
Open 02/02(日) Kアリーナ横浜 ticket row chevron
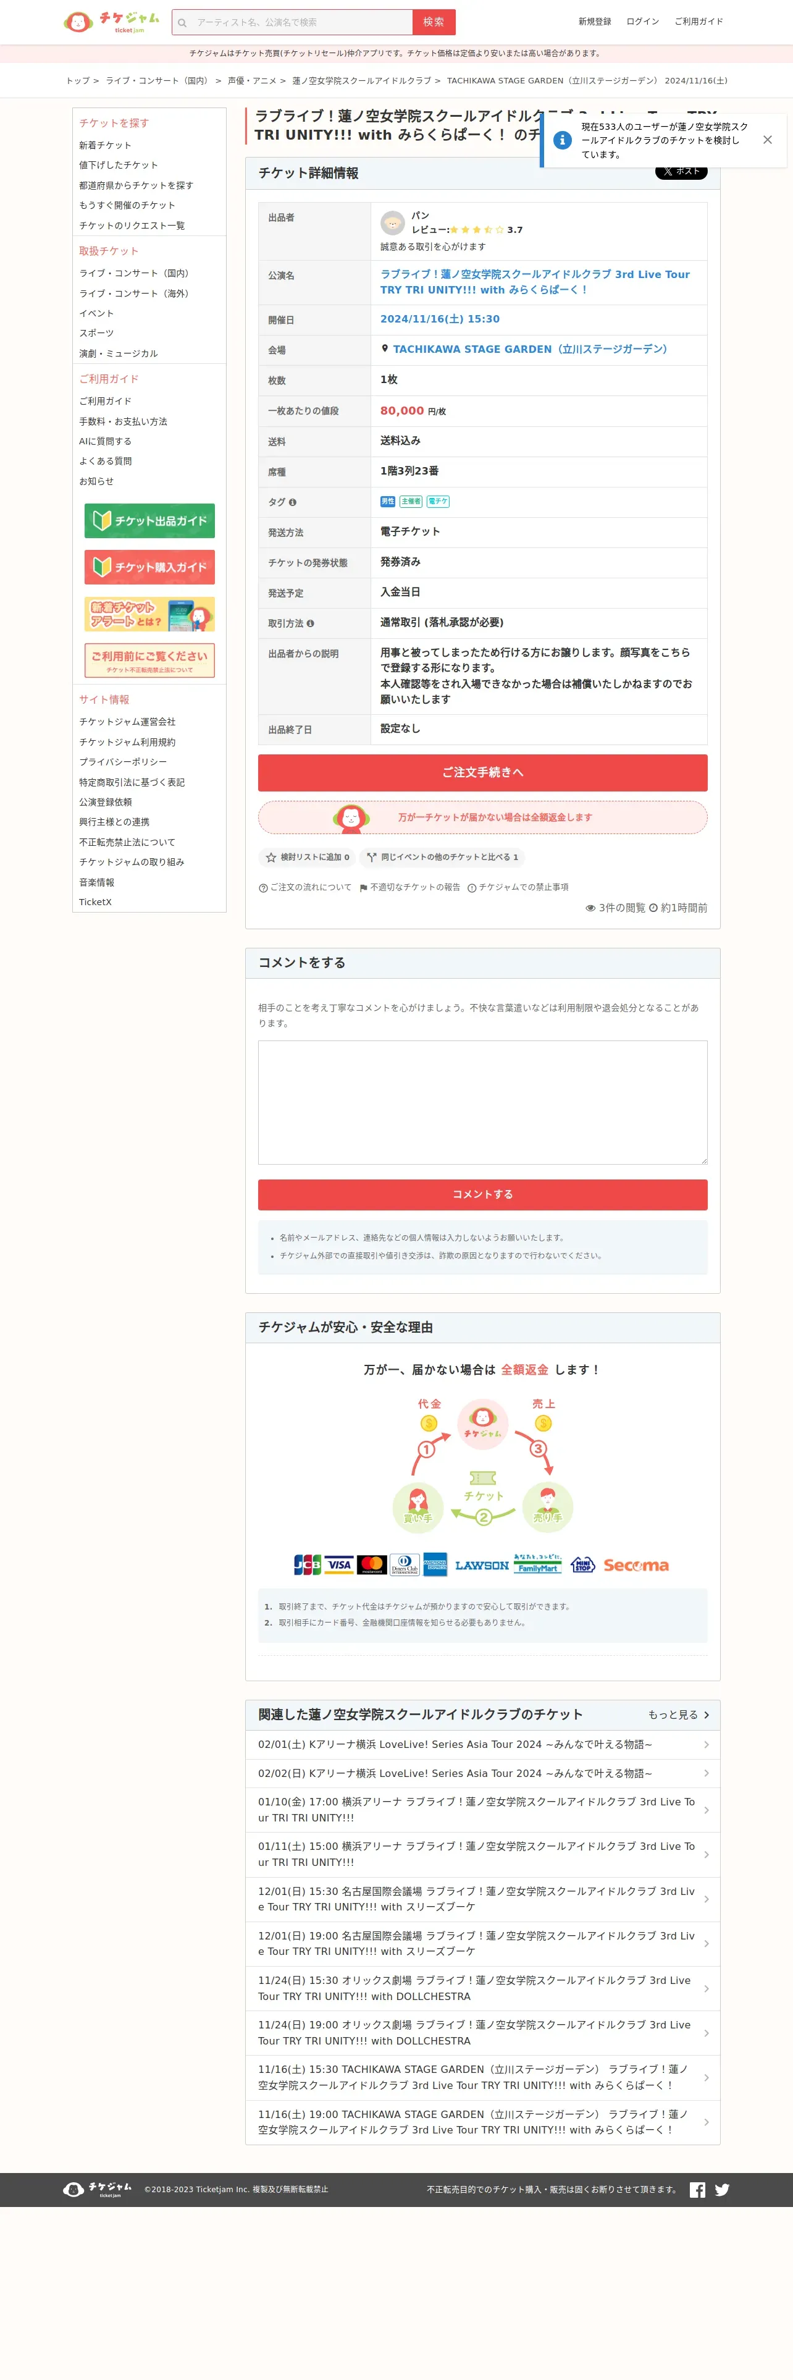[x=706, y=1773]
